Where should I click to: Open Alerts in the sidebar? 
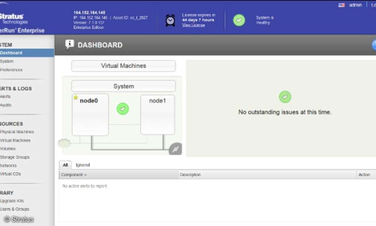click(x=5, y=96)
